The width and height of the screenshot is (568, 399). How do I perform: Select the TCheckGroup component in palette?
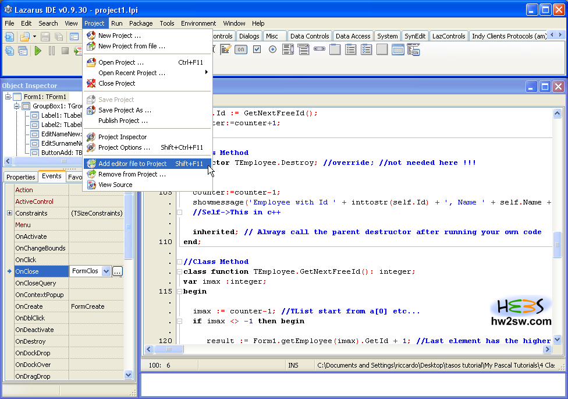[366, 50]
